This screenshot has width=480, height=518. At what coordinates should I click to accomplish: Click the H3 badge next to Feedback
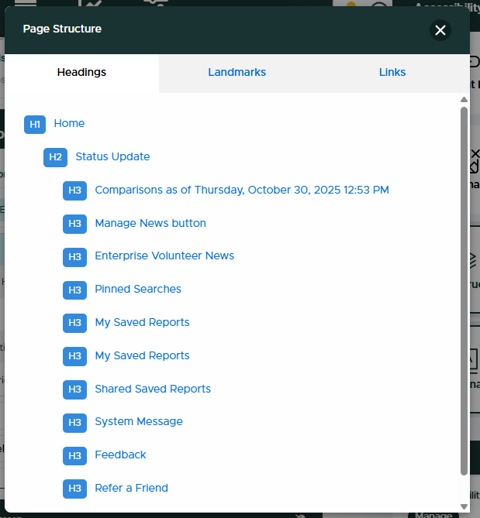(74, 455)
